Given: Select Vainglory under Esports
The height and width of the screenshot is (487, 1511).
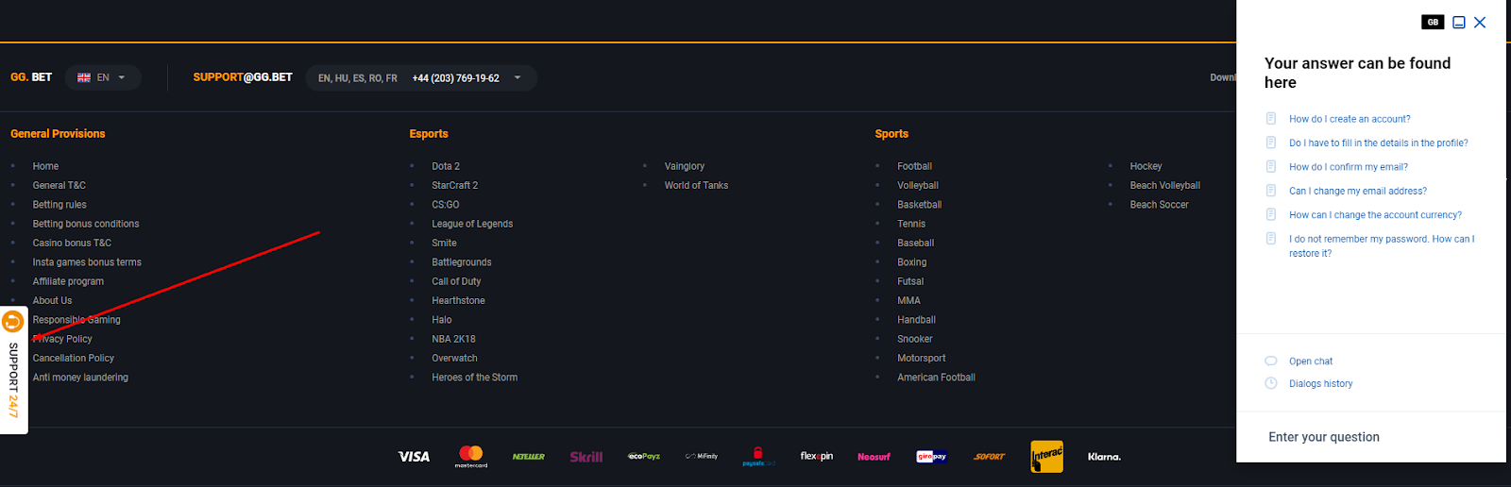Looking at the screenshot, I should (685, 166).
